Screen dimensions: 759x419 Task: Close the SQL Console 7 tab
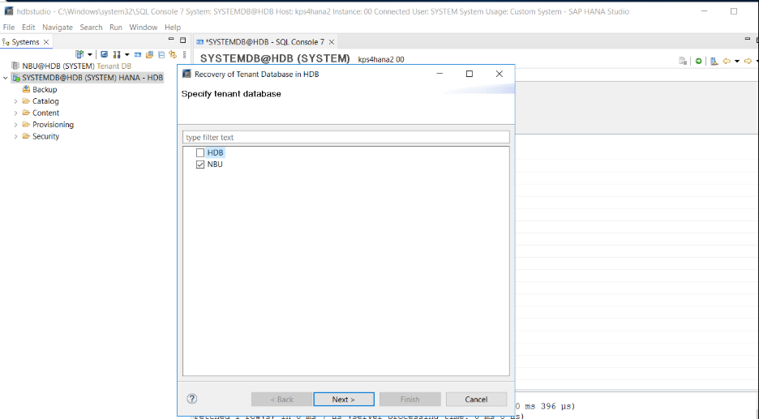point(332,42)
